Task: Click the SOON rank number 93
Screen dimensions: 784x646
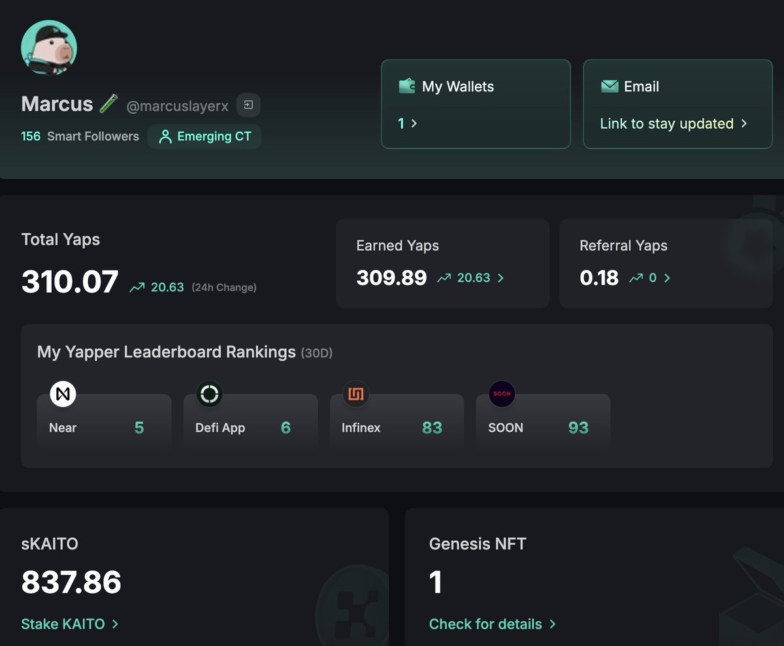Action: pos(579,428)
